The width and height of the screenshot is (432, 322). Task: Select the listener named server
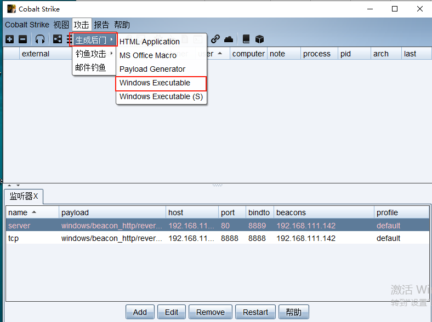coord(218,226)
